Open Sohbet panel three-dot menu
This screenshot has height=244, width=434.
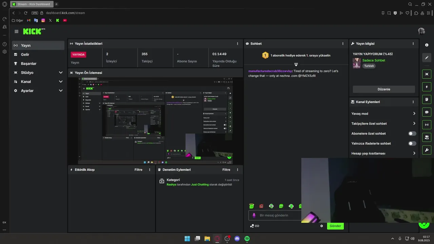pyautogui.click(x=343, y=44)
